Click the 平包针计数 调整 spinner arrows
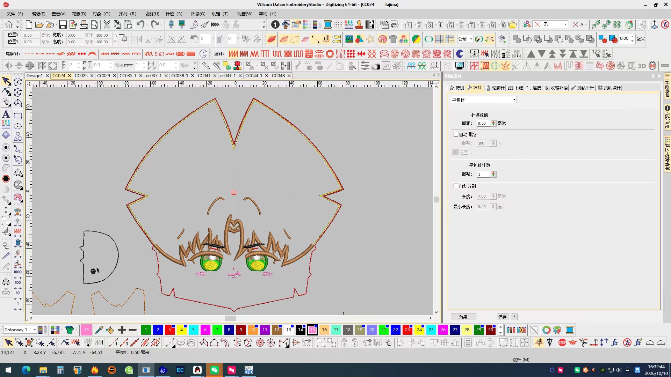Screen dimensions: 671x377 (x=493, y=174)
